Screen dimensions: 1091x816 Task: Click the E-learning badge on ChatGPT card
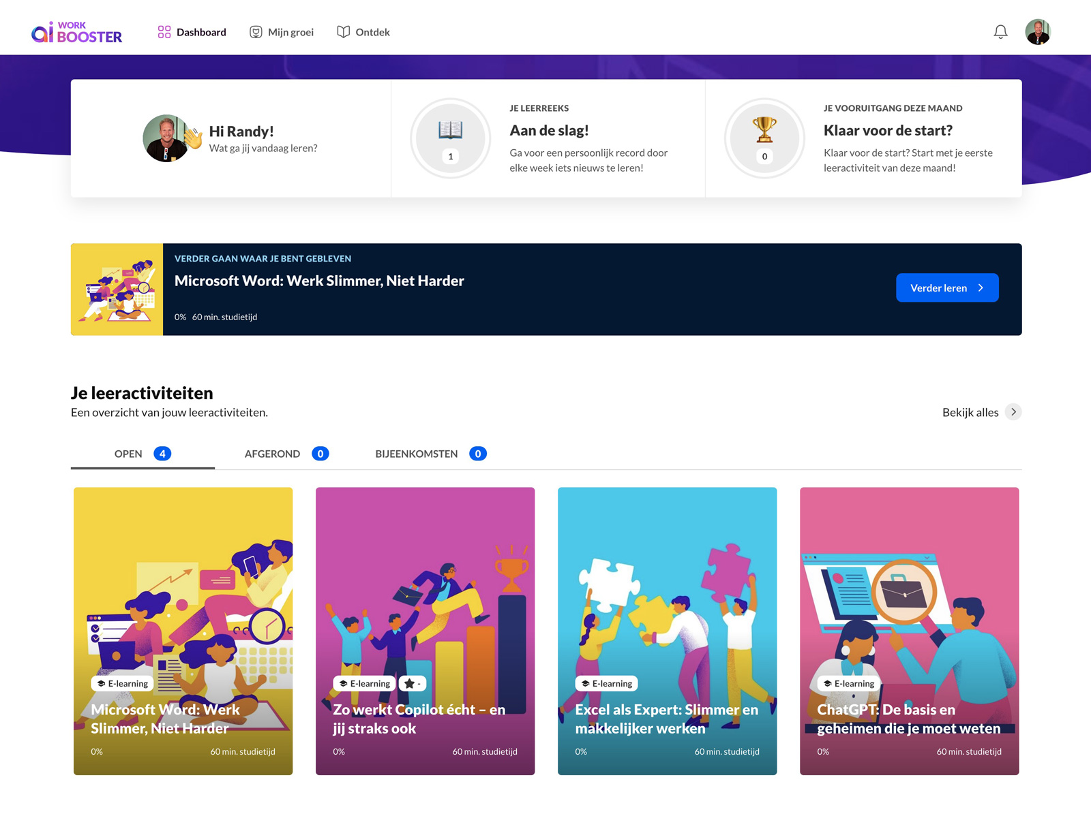point(849,683)
